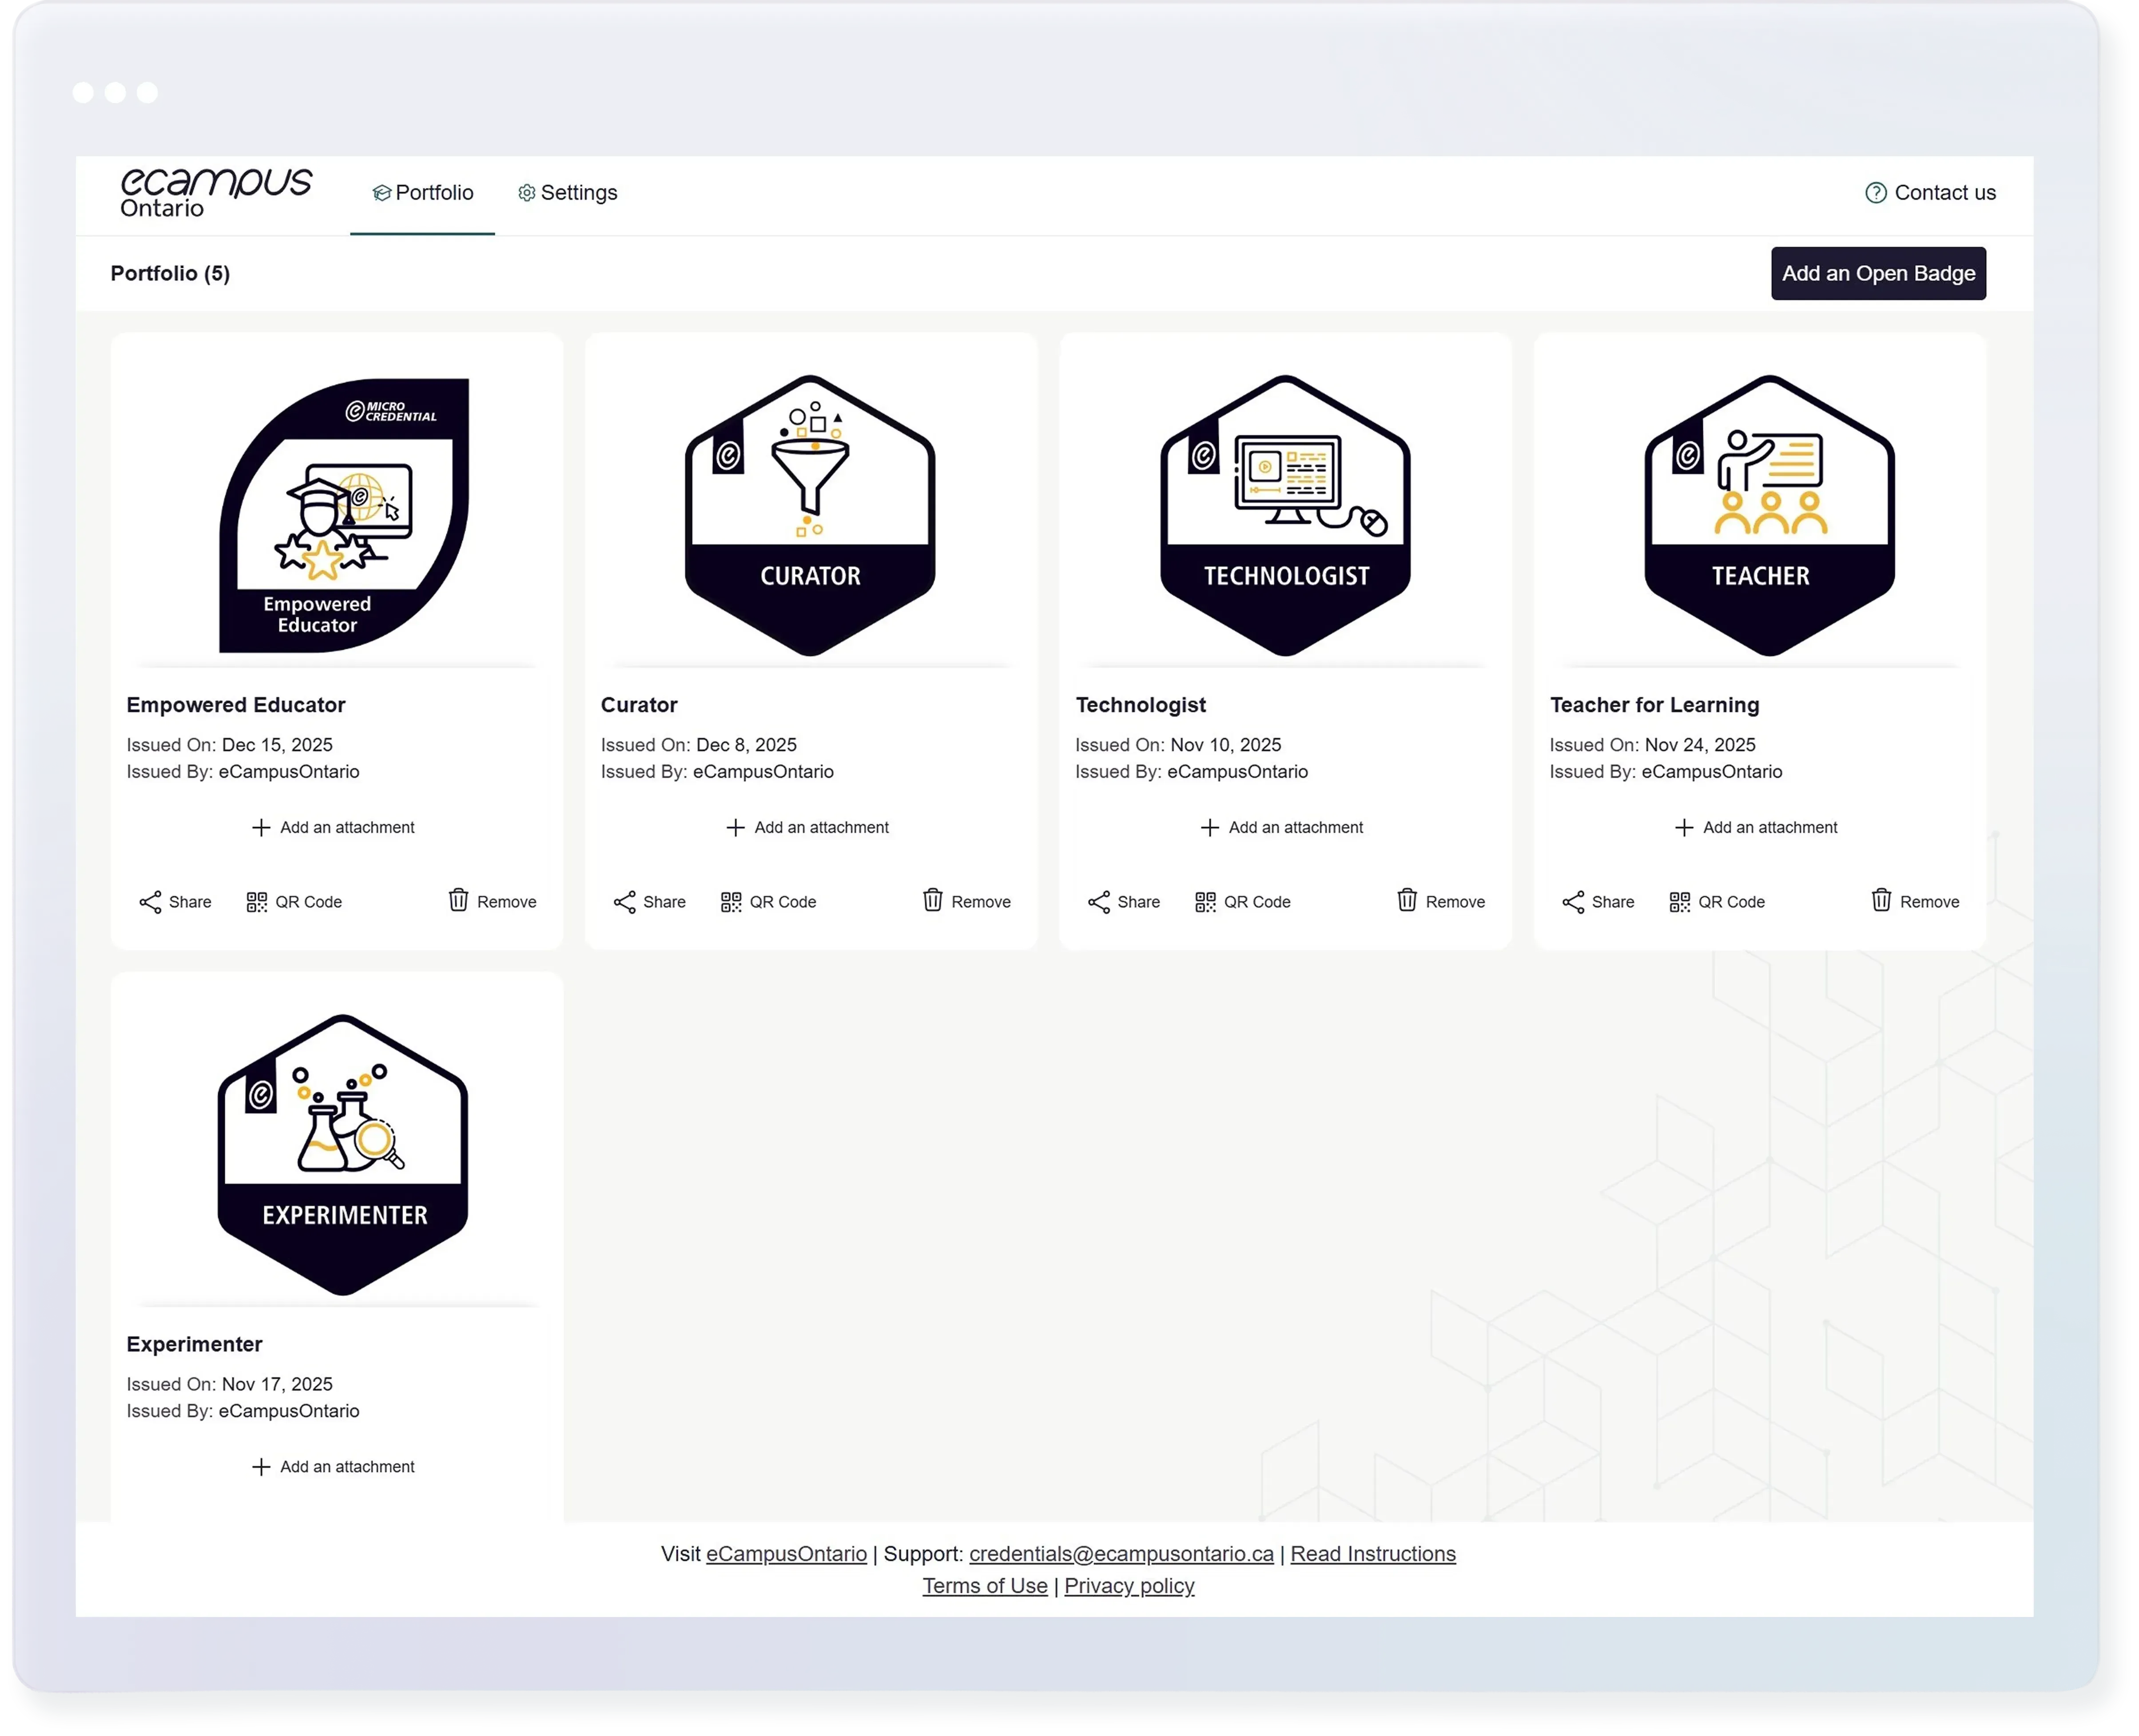2139x1736 pixels.
Task: Visit the eCampusOntario footer link
Action: 787,1554
